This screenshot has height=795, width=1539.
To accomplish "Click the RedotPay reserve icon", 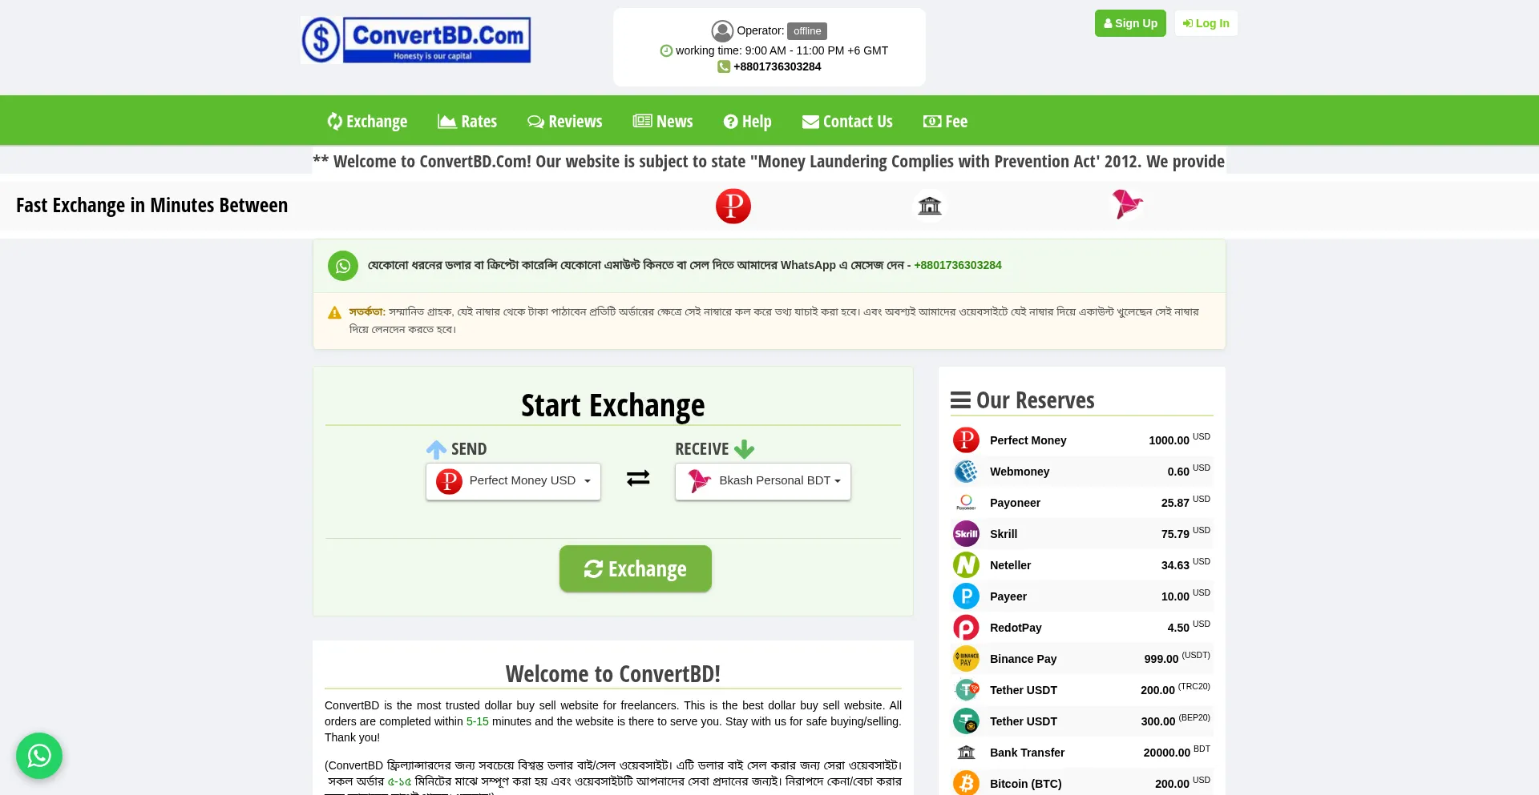I will tap(966, 628).
